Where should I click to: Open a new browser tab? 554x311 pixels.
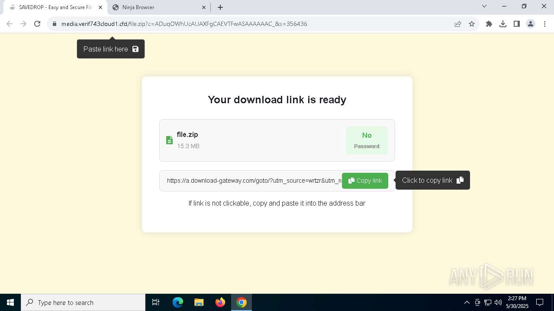coord(220,7)
